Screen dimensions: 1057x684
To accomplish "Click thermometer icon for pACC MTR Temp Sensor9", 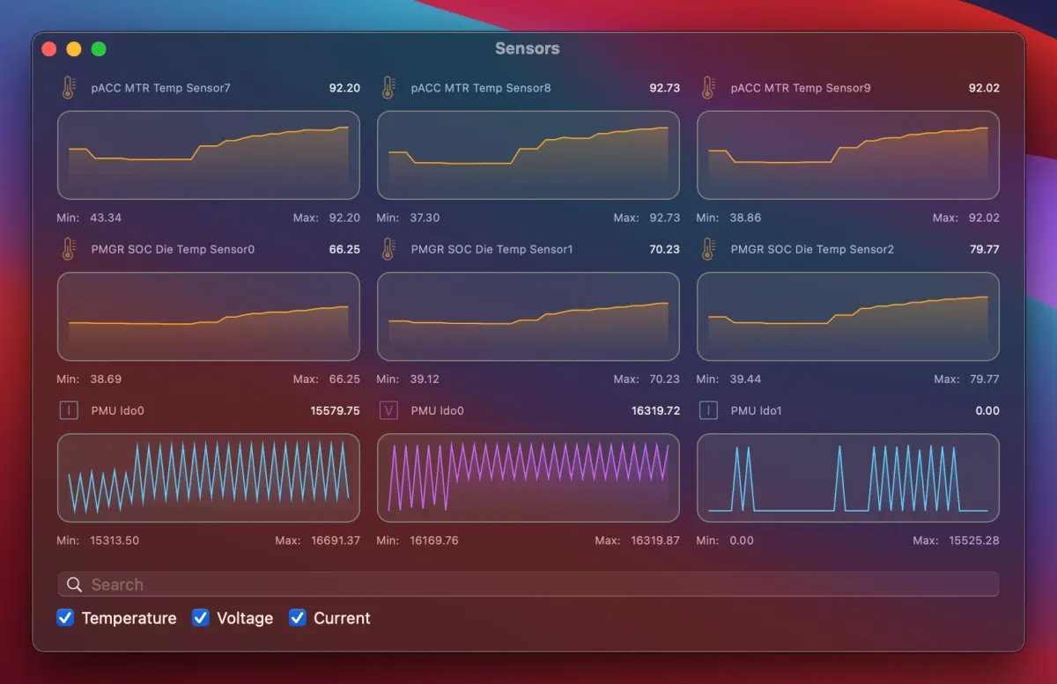I will [708, 88].
